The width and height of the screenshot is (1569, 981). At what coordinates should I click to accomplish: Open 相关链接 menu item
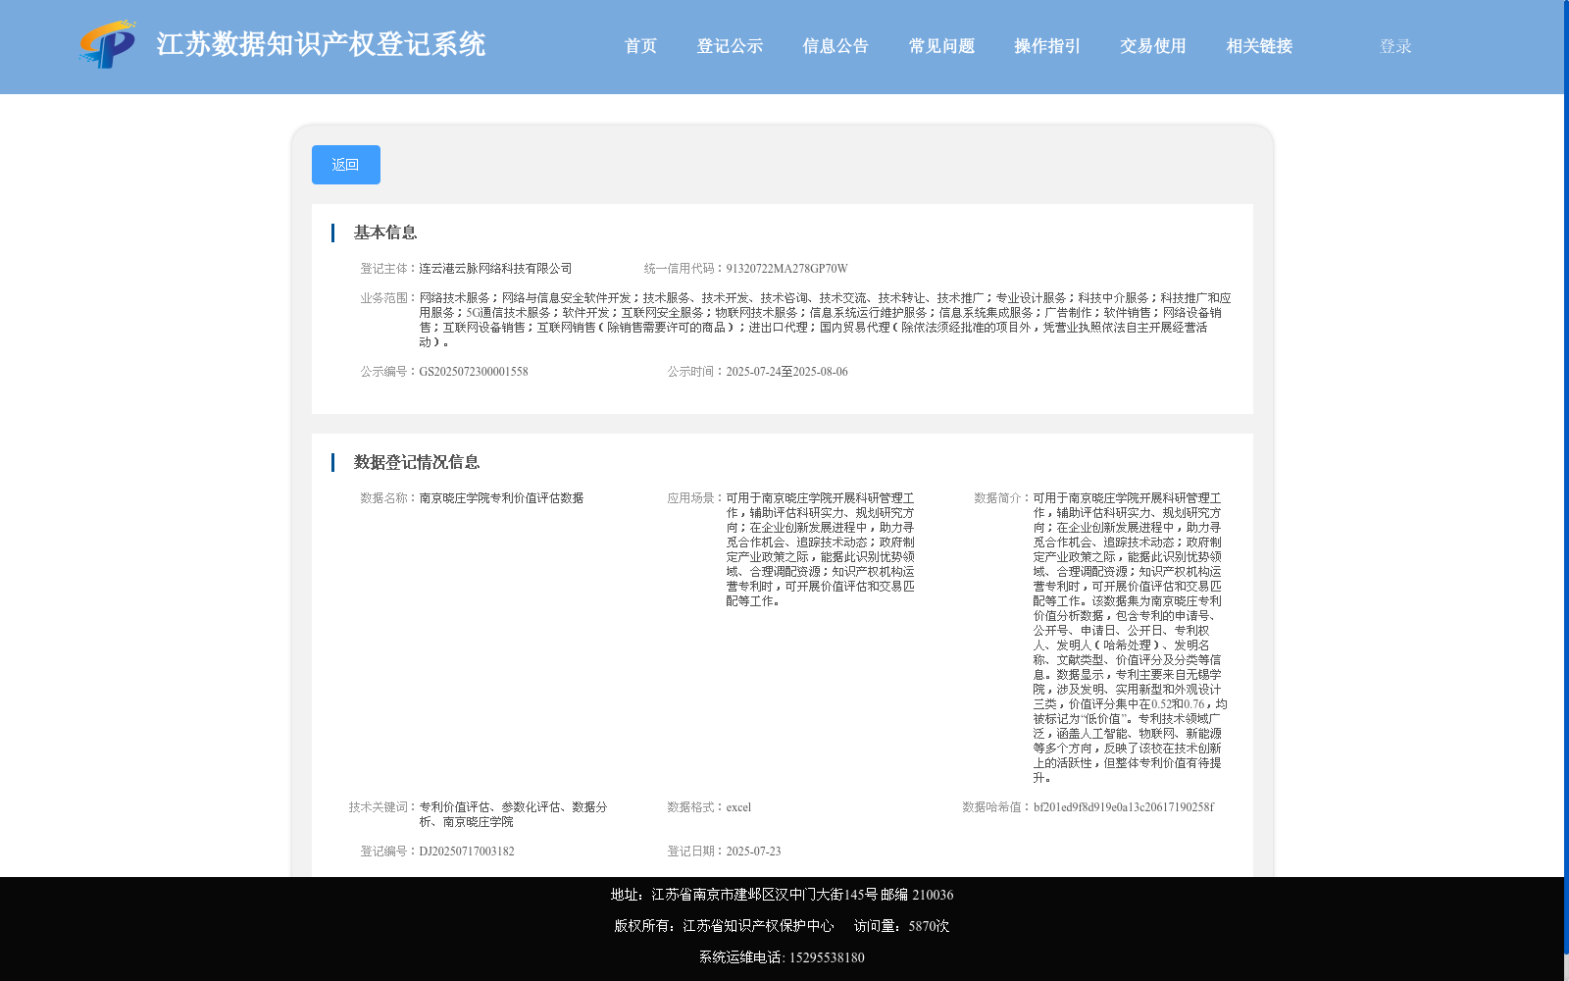click(1259, 46)
